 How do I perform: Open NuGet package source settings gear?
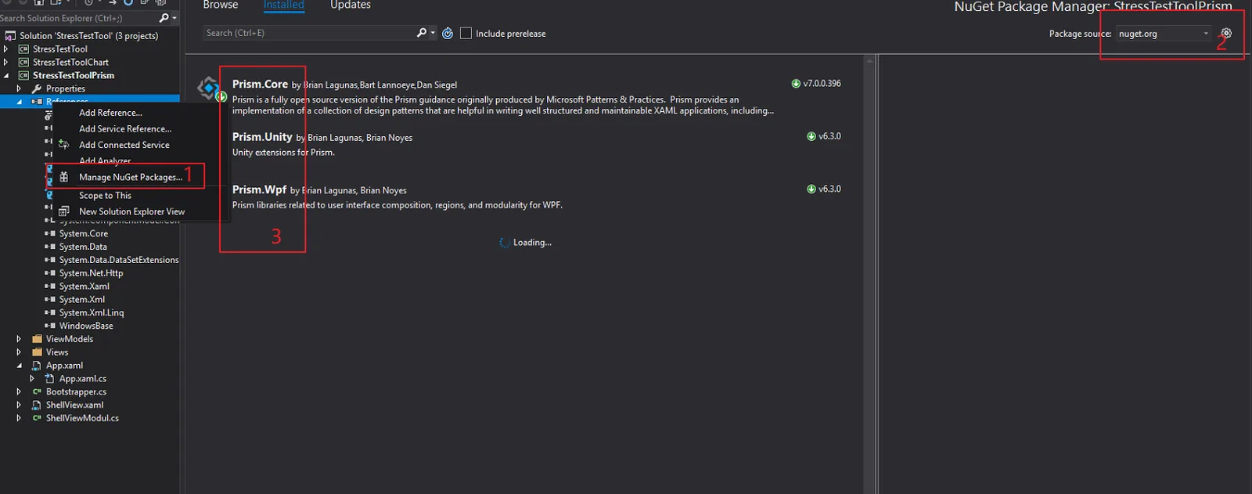[1226, 34]
